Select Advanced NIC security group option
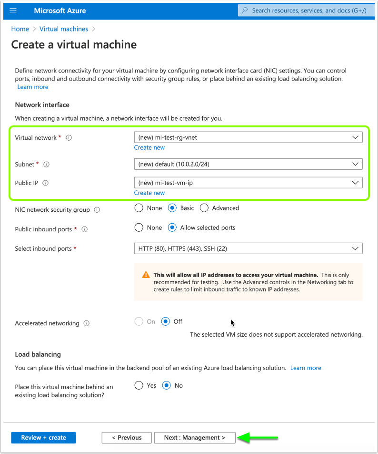This screenshot has width=378, height=454. (x=204, y=208)
